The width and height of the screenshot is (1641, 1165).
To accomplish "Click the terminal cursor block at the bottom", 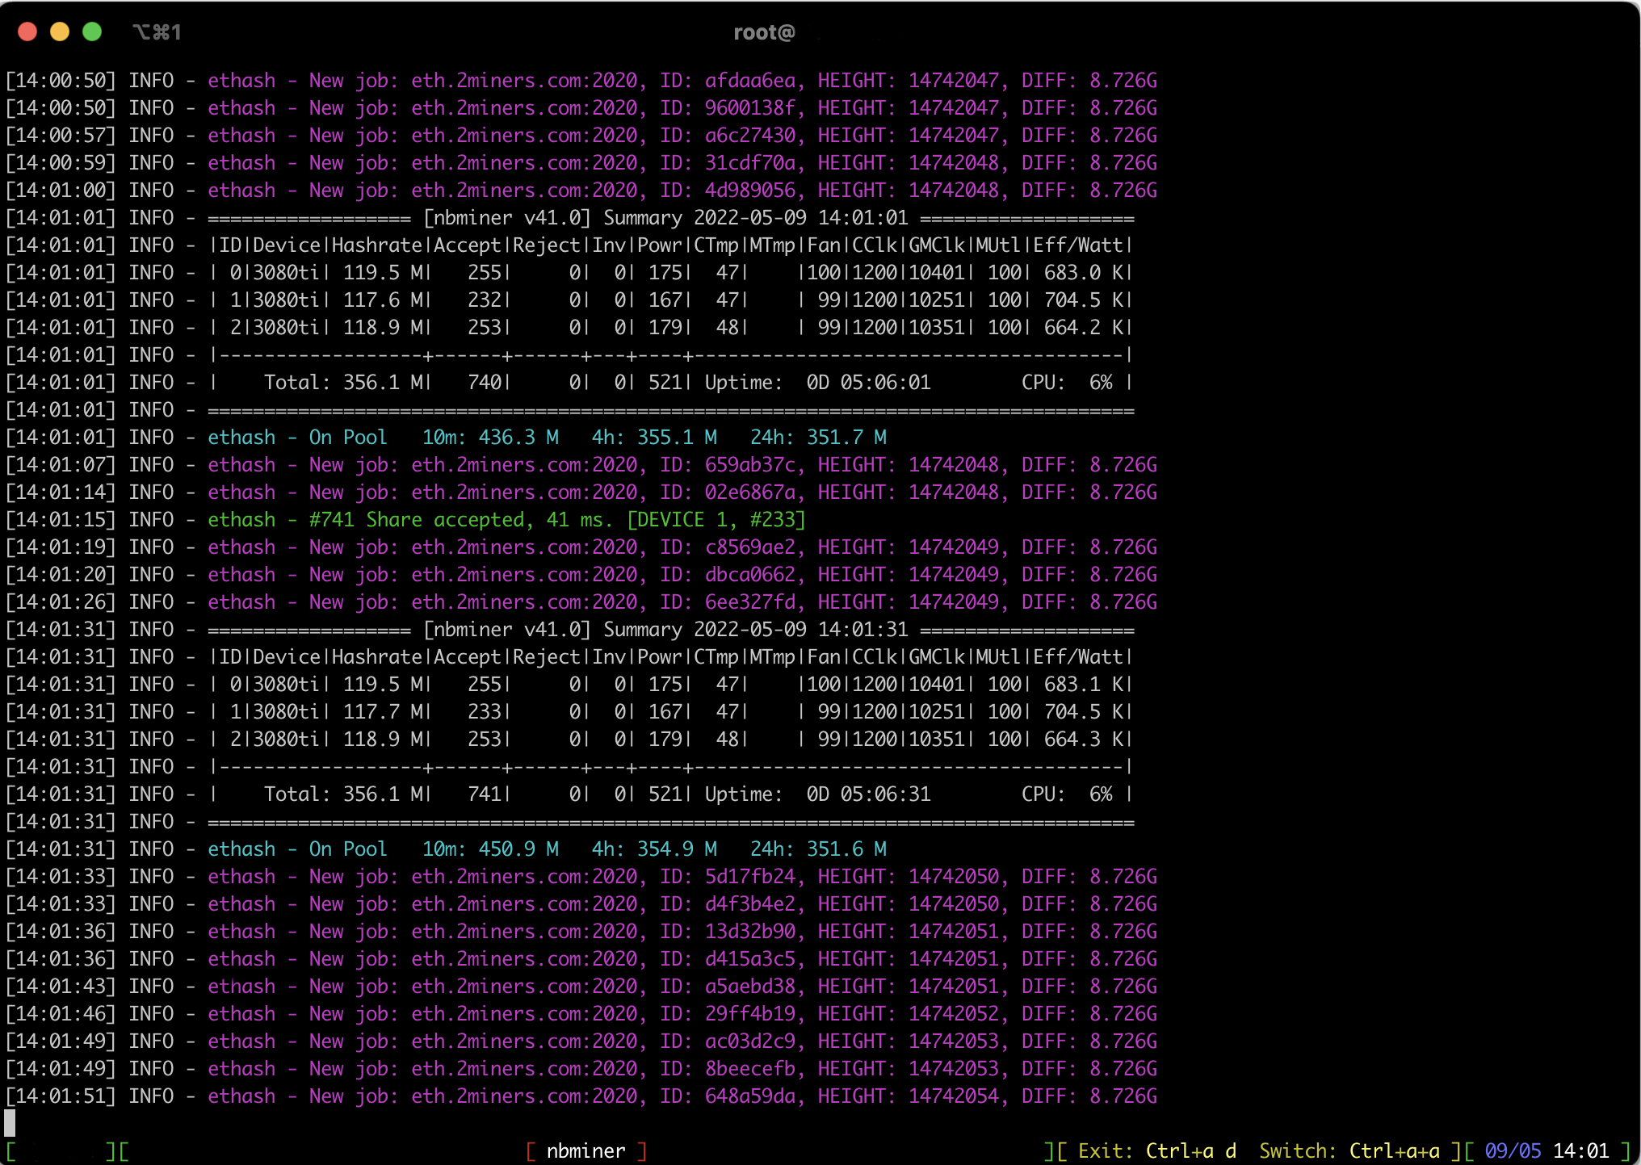I will tap(11, 1122).
